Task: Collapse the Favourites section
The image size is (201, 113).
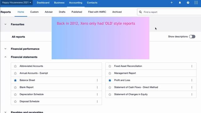Action: click(5, 24)
